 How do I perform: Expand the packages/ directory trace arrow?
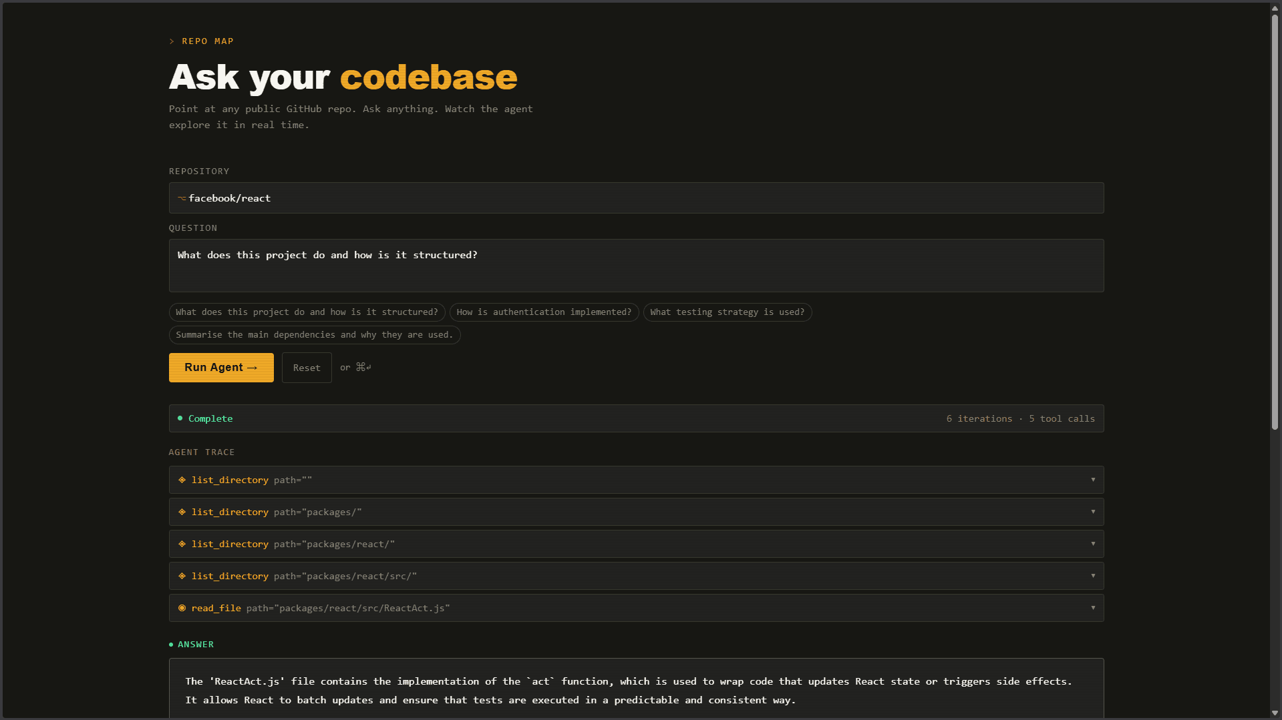click(x=1093, y=512)
